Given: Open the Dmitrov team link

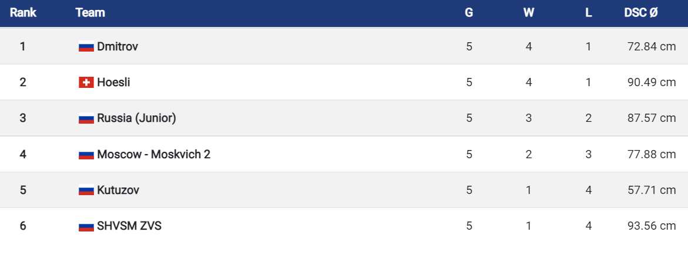Looking at the screenshot, I should (x=118, y=46).
